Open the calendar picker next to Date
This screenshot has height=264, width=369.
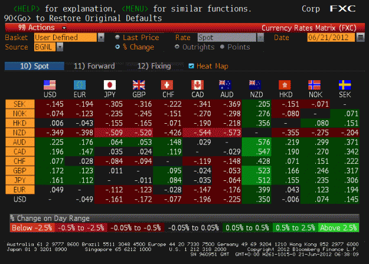361,37
